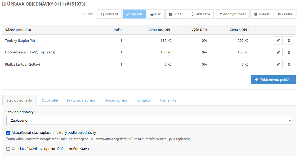Uncheck Aktualizovat stav zaplacení faktury checkbox
Viewport: 299px width, 156px height.
click(8, 133)
